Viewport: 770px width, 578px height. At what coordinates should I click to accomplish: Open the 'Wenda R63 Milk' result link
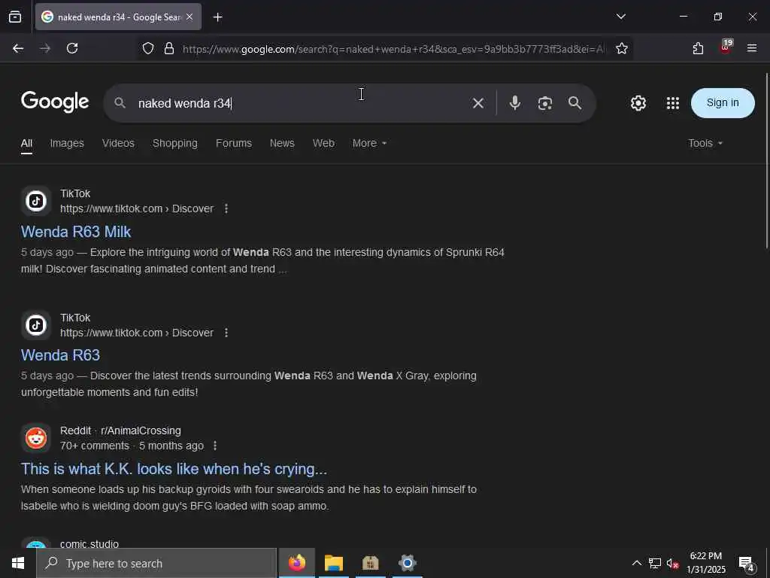[x=76, y=232]
